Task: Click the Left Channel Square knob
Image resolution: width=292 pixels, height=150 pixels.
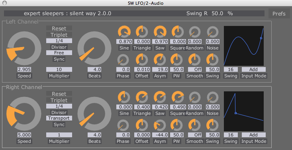Action: coord(178,32)
